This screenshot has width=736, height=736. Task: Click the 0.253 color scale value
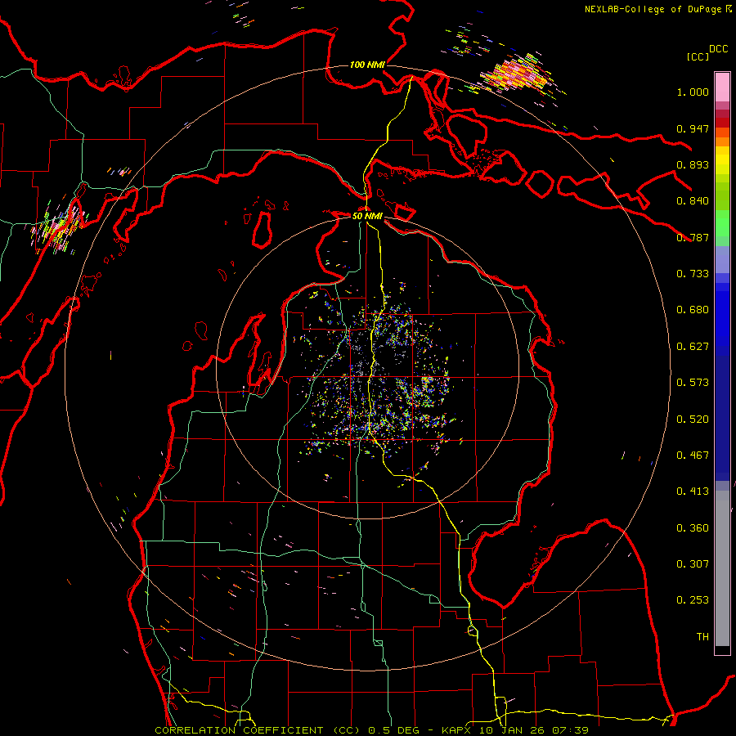tap(693, 600)
